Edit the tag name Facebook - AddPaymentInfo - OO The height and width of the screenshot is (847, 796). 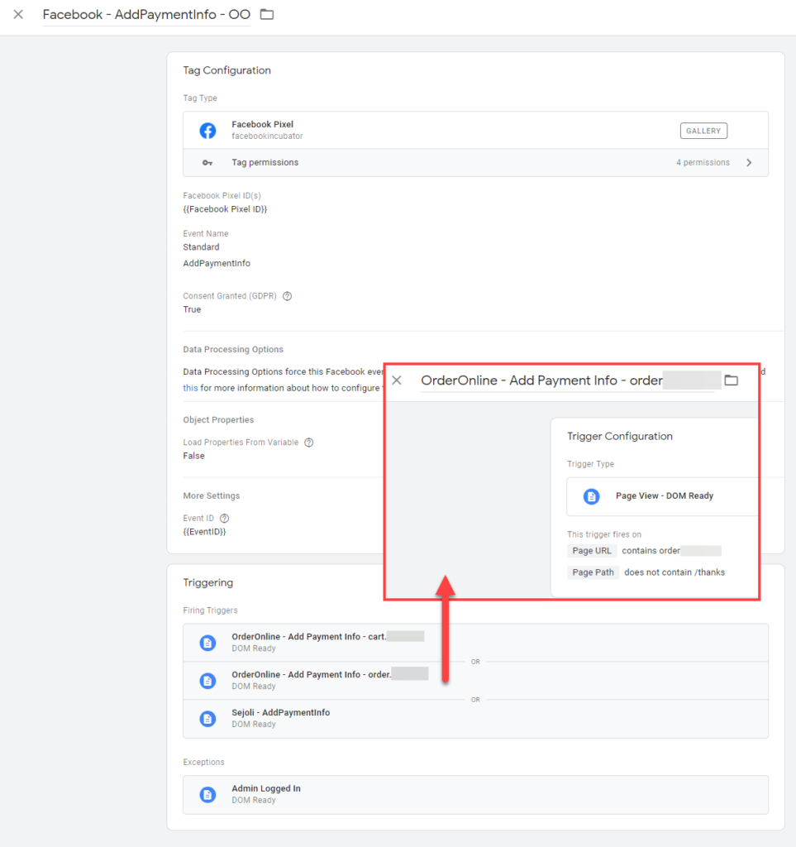click(146, 15)
